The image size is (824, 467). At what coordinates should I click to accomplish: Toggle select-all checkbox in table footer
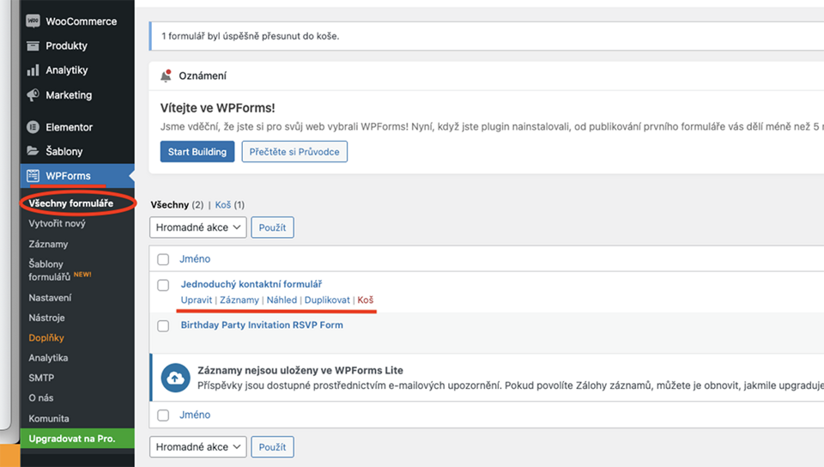(x=163, y=415)
